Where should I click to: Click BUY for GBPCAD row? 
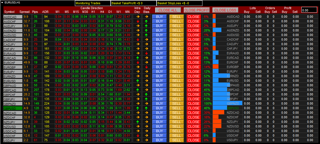click(159, 90)
